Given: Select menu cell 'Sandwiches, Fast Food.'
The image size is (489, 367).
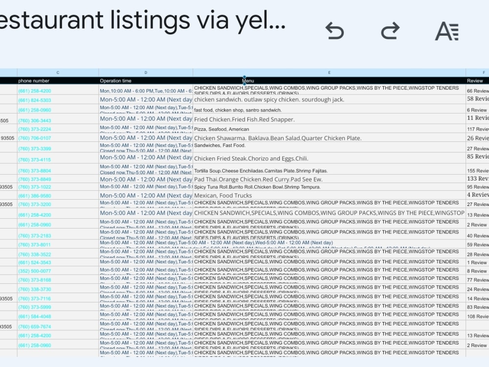Looking at the screenshot, I should click(329, 147).
